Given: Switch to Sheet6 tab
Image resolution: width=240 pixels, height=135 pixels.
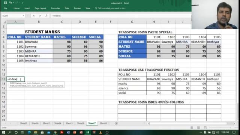Looking at the screenshot, I should 35,123.
